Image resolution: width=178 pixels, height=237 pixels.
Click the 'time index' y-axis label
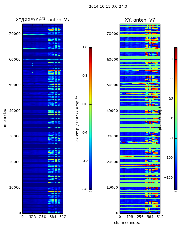click(5, 118)
